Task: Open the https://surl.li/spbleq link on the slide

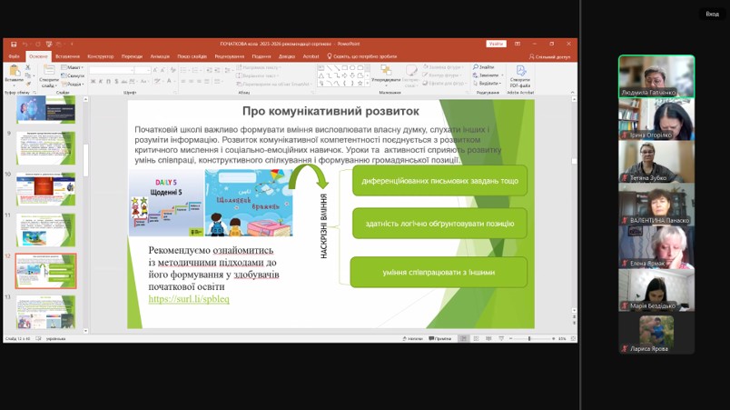Action: (189, 298)
